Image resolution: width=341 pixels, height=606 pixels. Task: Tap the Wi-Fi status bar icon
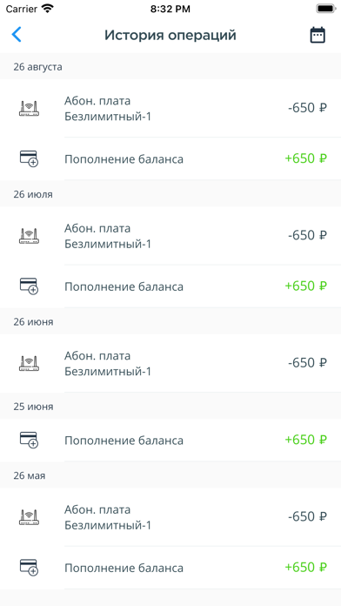point(48,9)
